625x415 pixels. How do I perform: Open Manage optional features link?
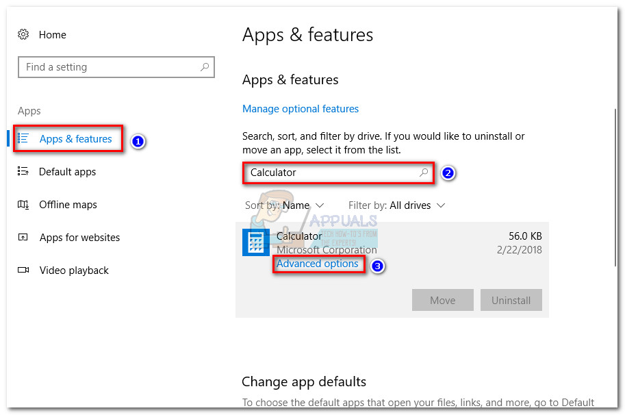point(301,109)
